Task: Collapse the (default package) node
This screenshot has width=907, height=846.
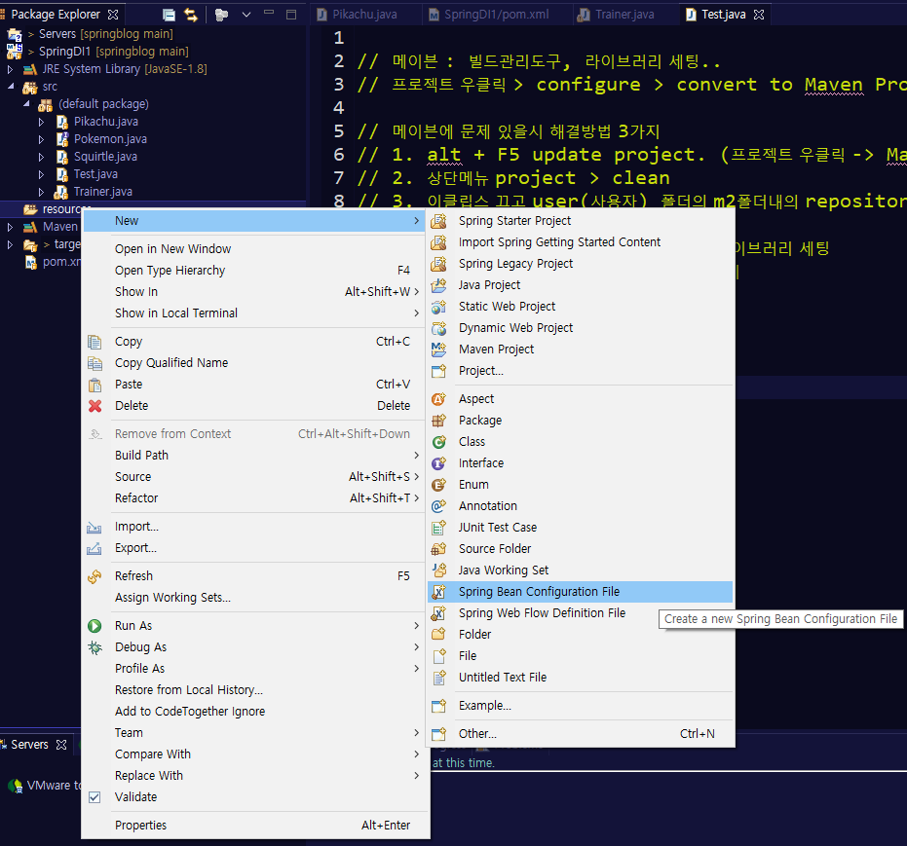Action: pos(26,104)
